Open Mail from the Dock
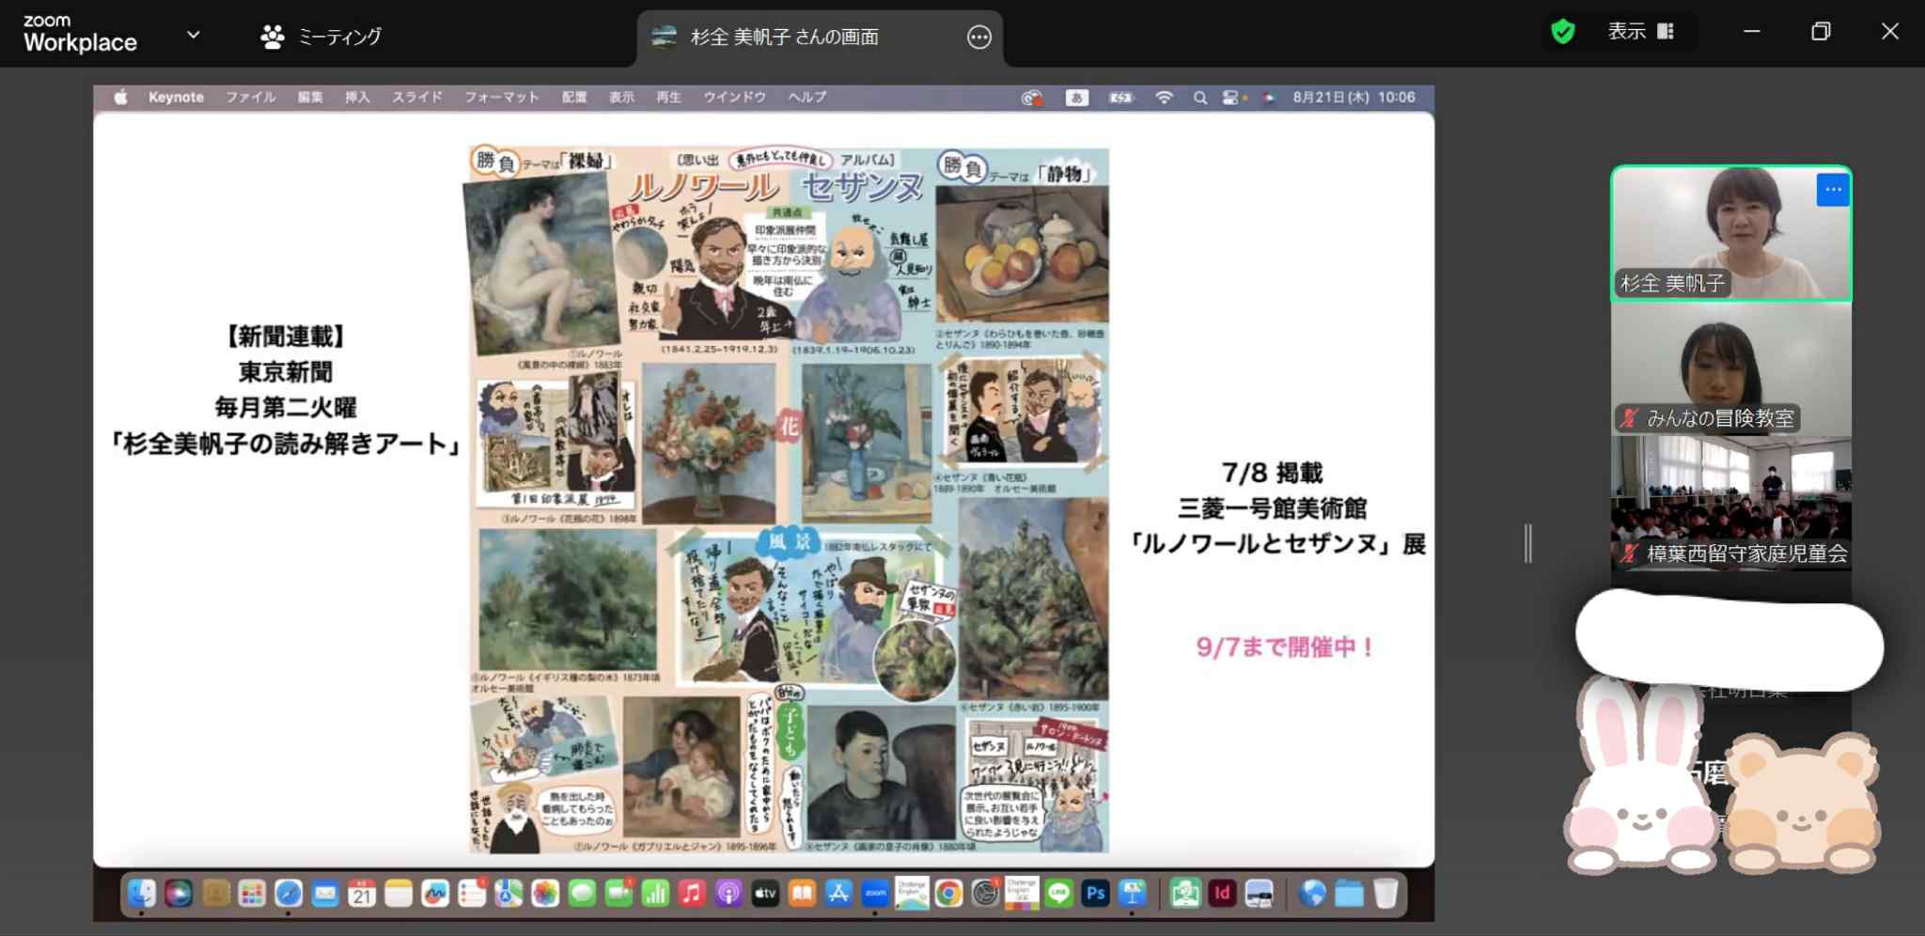This screenshot has height=936, width=1925. [x=324, y=893]
